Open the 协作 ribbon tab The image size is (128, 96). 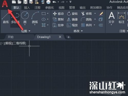[x=109, y=8]
